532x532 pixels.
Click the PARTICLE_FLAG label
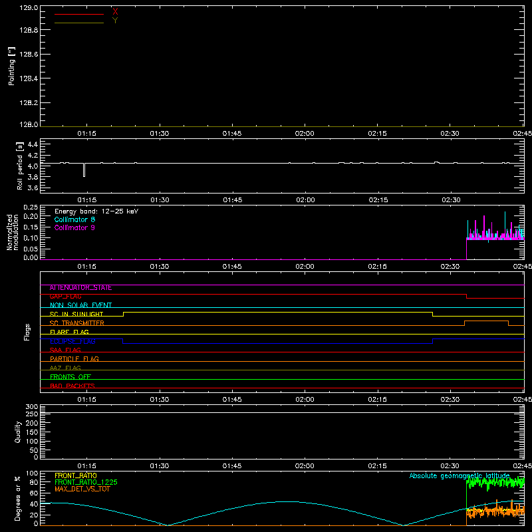(74, 359)
